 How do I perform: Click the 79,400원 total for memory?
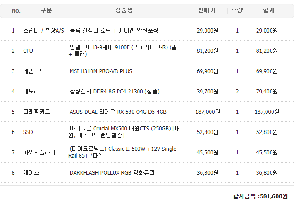pos(267,91)
